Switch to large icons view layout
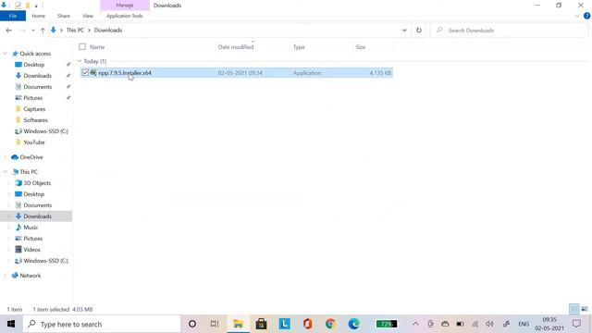This screenshot has height=333, width=592. coord(585,309)
